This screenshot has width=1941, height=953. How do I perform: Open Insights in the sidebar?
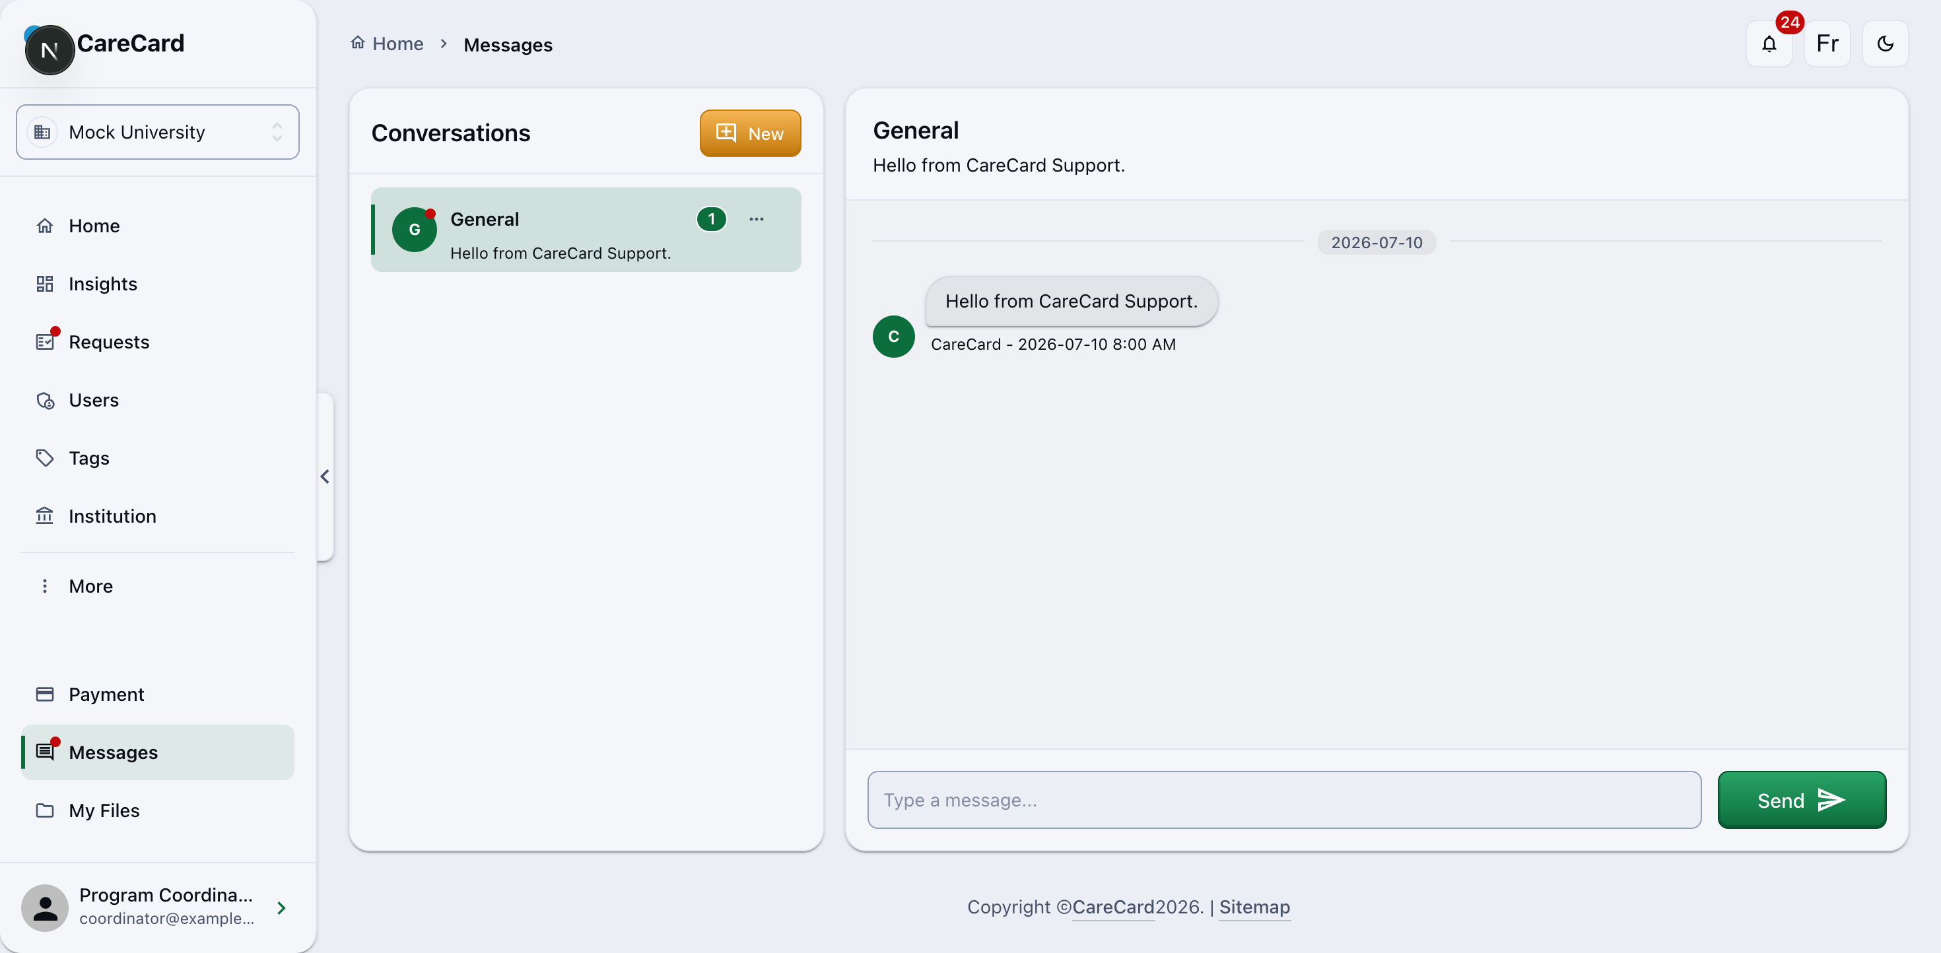(x=158, y=284)
